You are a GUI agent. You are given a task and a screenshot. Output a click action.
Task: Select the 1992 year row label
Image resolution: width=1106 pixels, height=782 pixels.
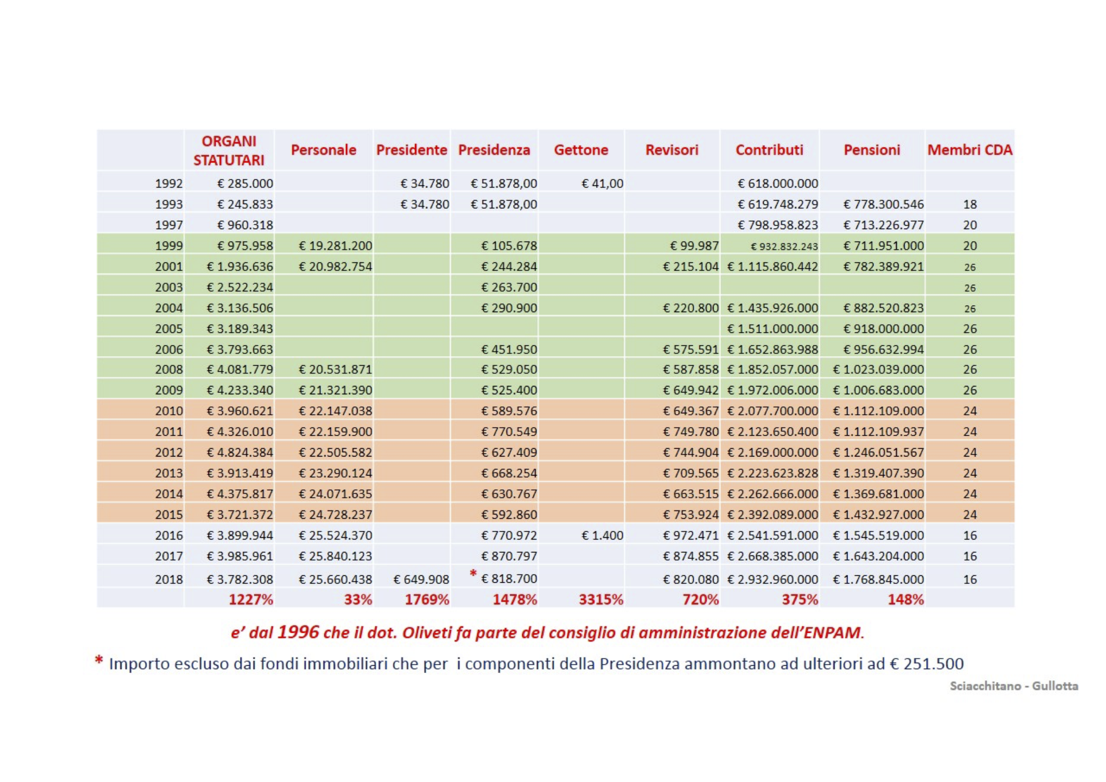tap(169, 184)
